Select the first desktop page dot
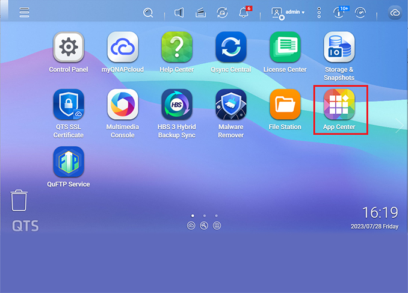Image resolution: width=408 pixels, height=293 pixels. point(193,215)
